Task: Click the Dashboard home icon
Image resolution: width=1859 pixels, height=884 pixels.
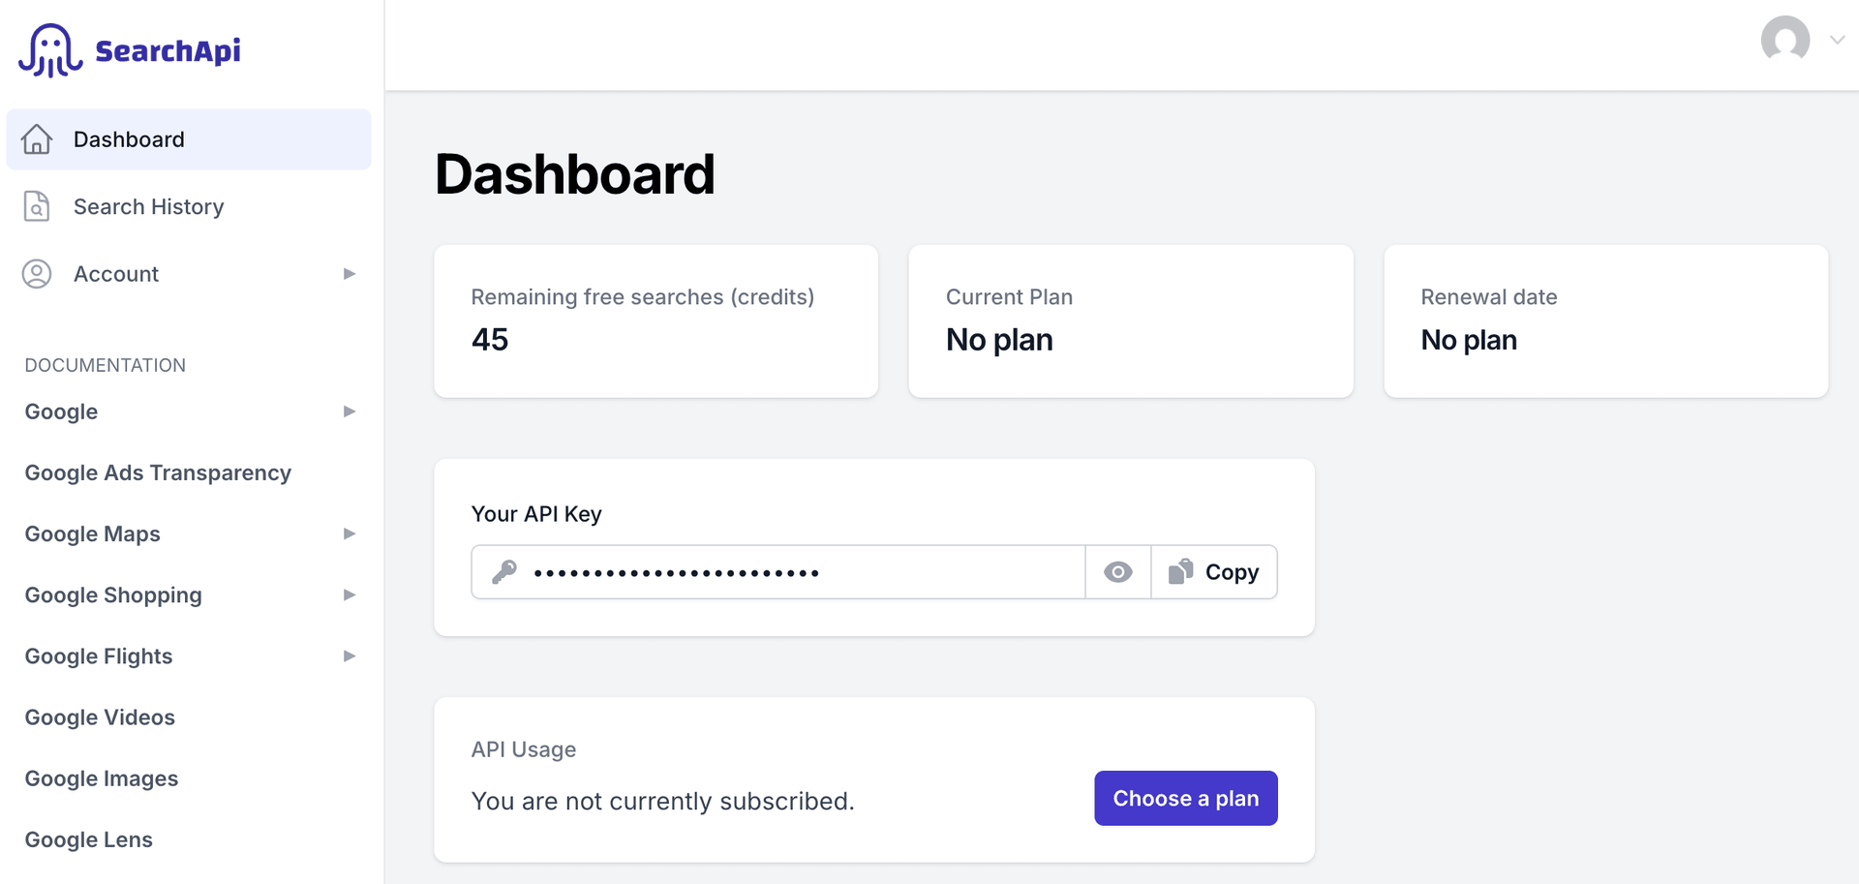Action: [37, 139]
